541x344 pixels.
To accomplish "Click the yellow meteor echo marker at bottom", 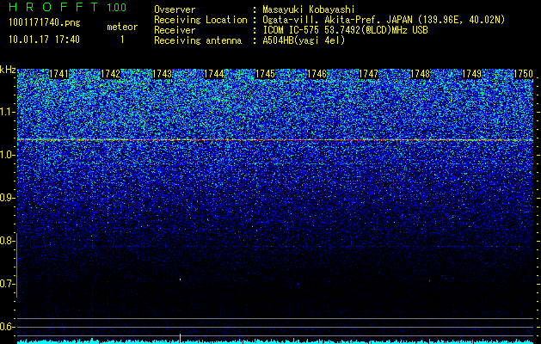I will (180, 339).
